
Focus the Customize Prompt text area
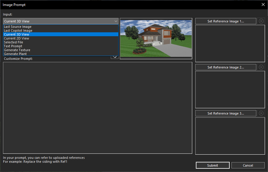pos(98,108)
